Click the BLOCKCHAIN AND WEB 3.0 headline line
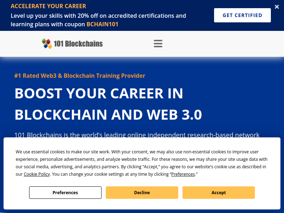 point(108,115)
